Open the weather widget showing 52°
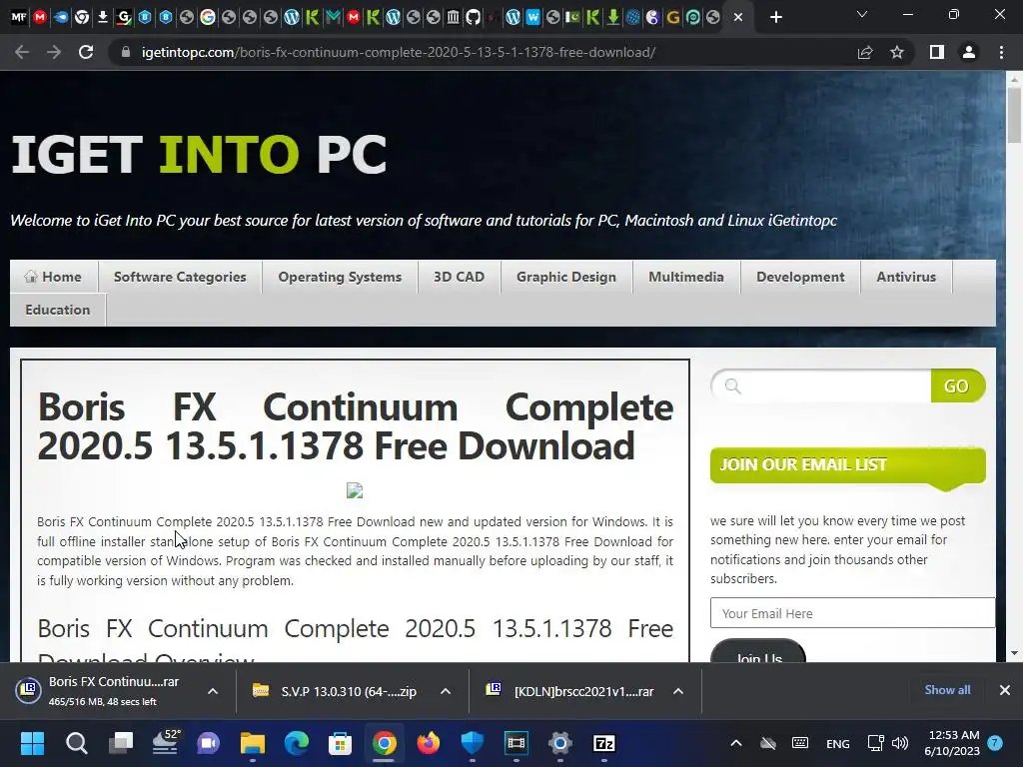Viewport: 1023px width, 767px height. 165,743
